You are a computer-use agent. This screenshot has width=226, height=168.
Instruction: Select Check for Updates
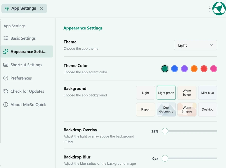(x=27, y=91)
